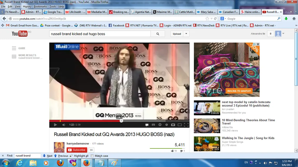Image resolution: width=298 pixels, height=167 pixels.
Task: Click the Find text field
Action: (27, 156)
